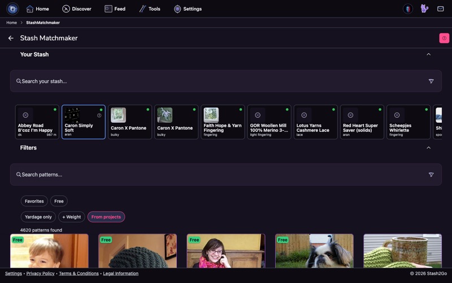Select Abbey Road B'coz I'm Happy yarn
This screenshot has height=283, width=452.
(x=37, y=122)
